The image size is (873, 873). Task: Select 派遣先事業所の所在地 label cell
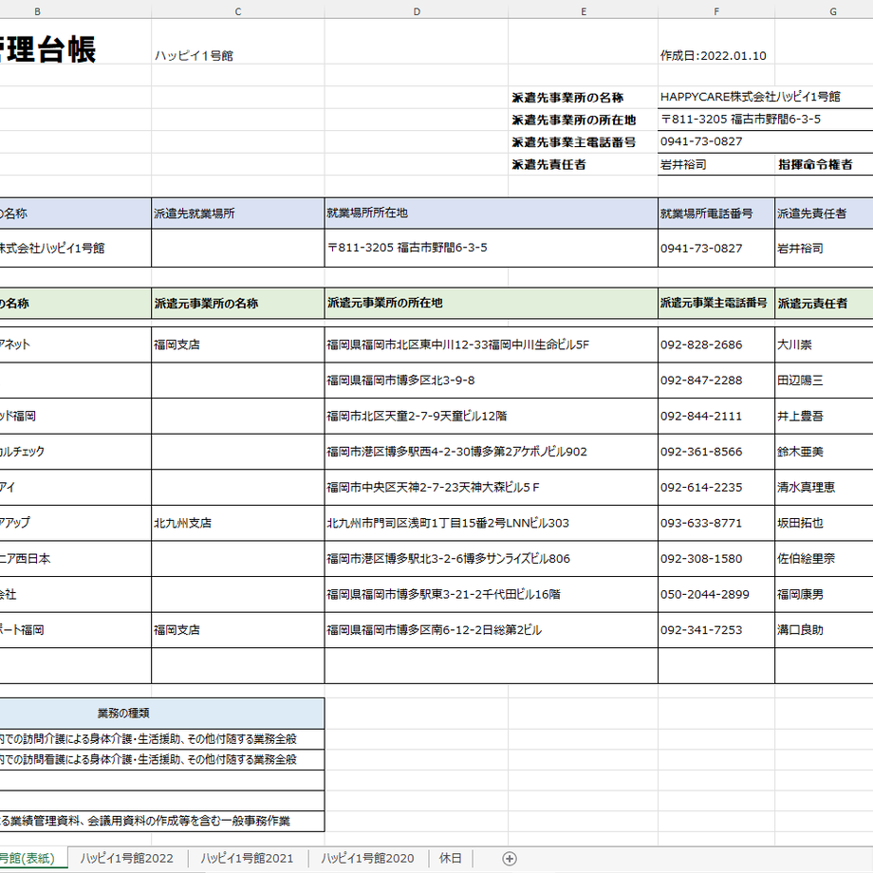(x=583, y=120)
